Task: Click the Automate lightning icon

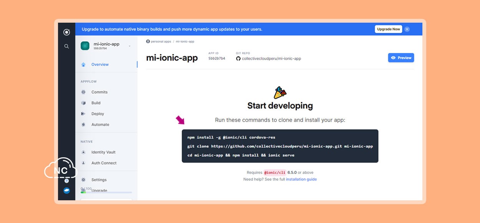Action: (83, 125)
